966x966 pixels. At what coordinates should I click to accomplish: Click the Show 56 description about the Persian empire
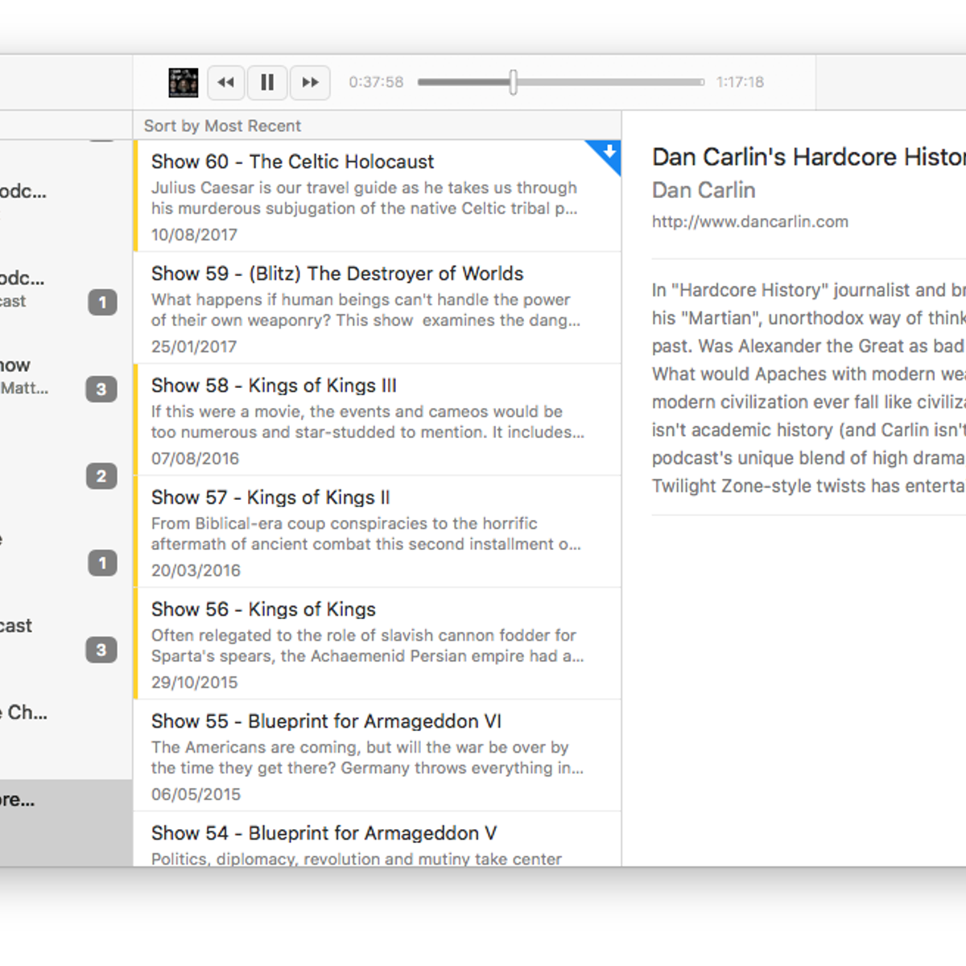pos(368,646)
